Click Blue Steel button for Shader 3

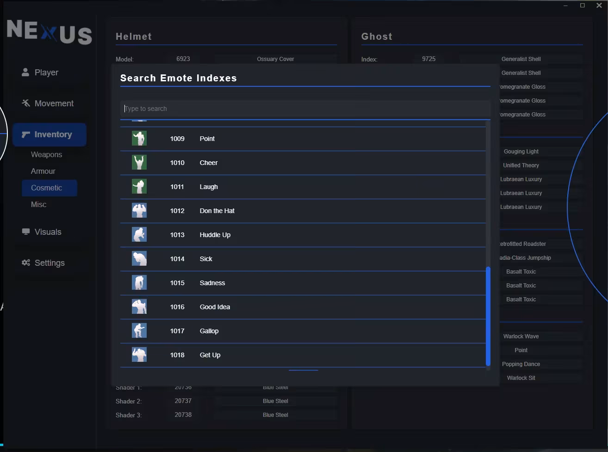275,415
